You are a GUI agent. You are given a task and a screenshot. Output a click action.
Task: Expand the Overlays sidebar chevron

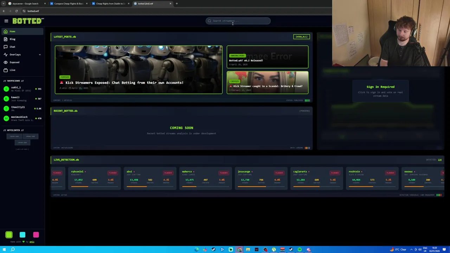pyautogui.click(x=40, y=54)
